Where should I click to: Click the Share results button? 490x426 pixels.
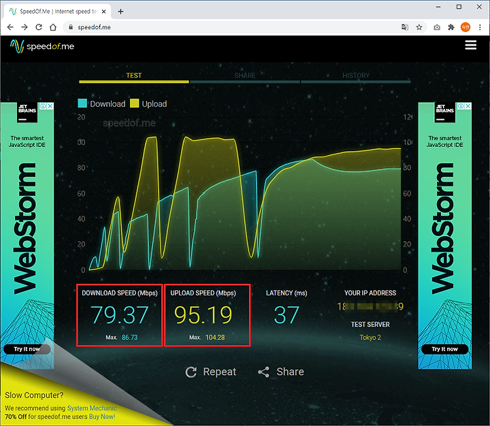tap(280, 372)
